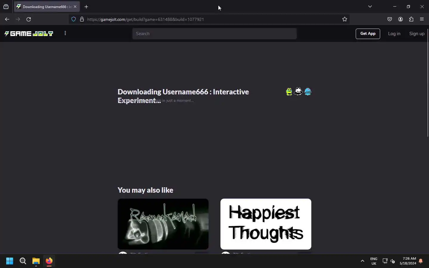
Task: Open the network status tray icon
Action: (x=385, y=261)
